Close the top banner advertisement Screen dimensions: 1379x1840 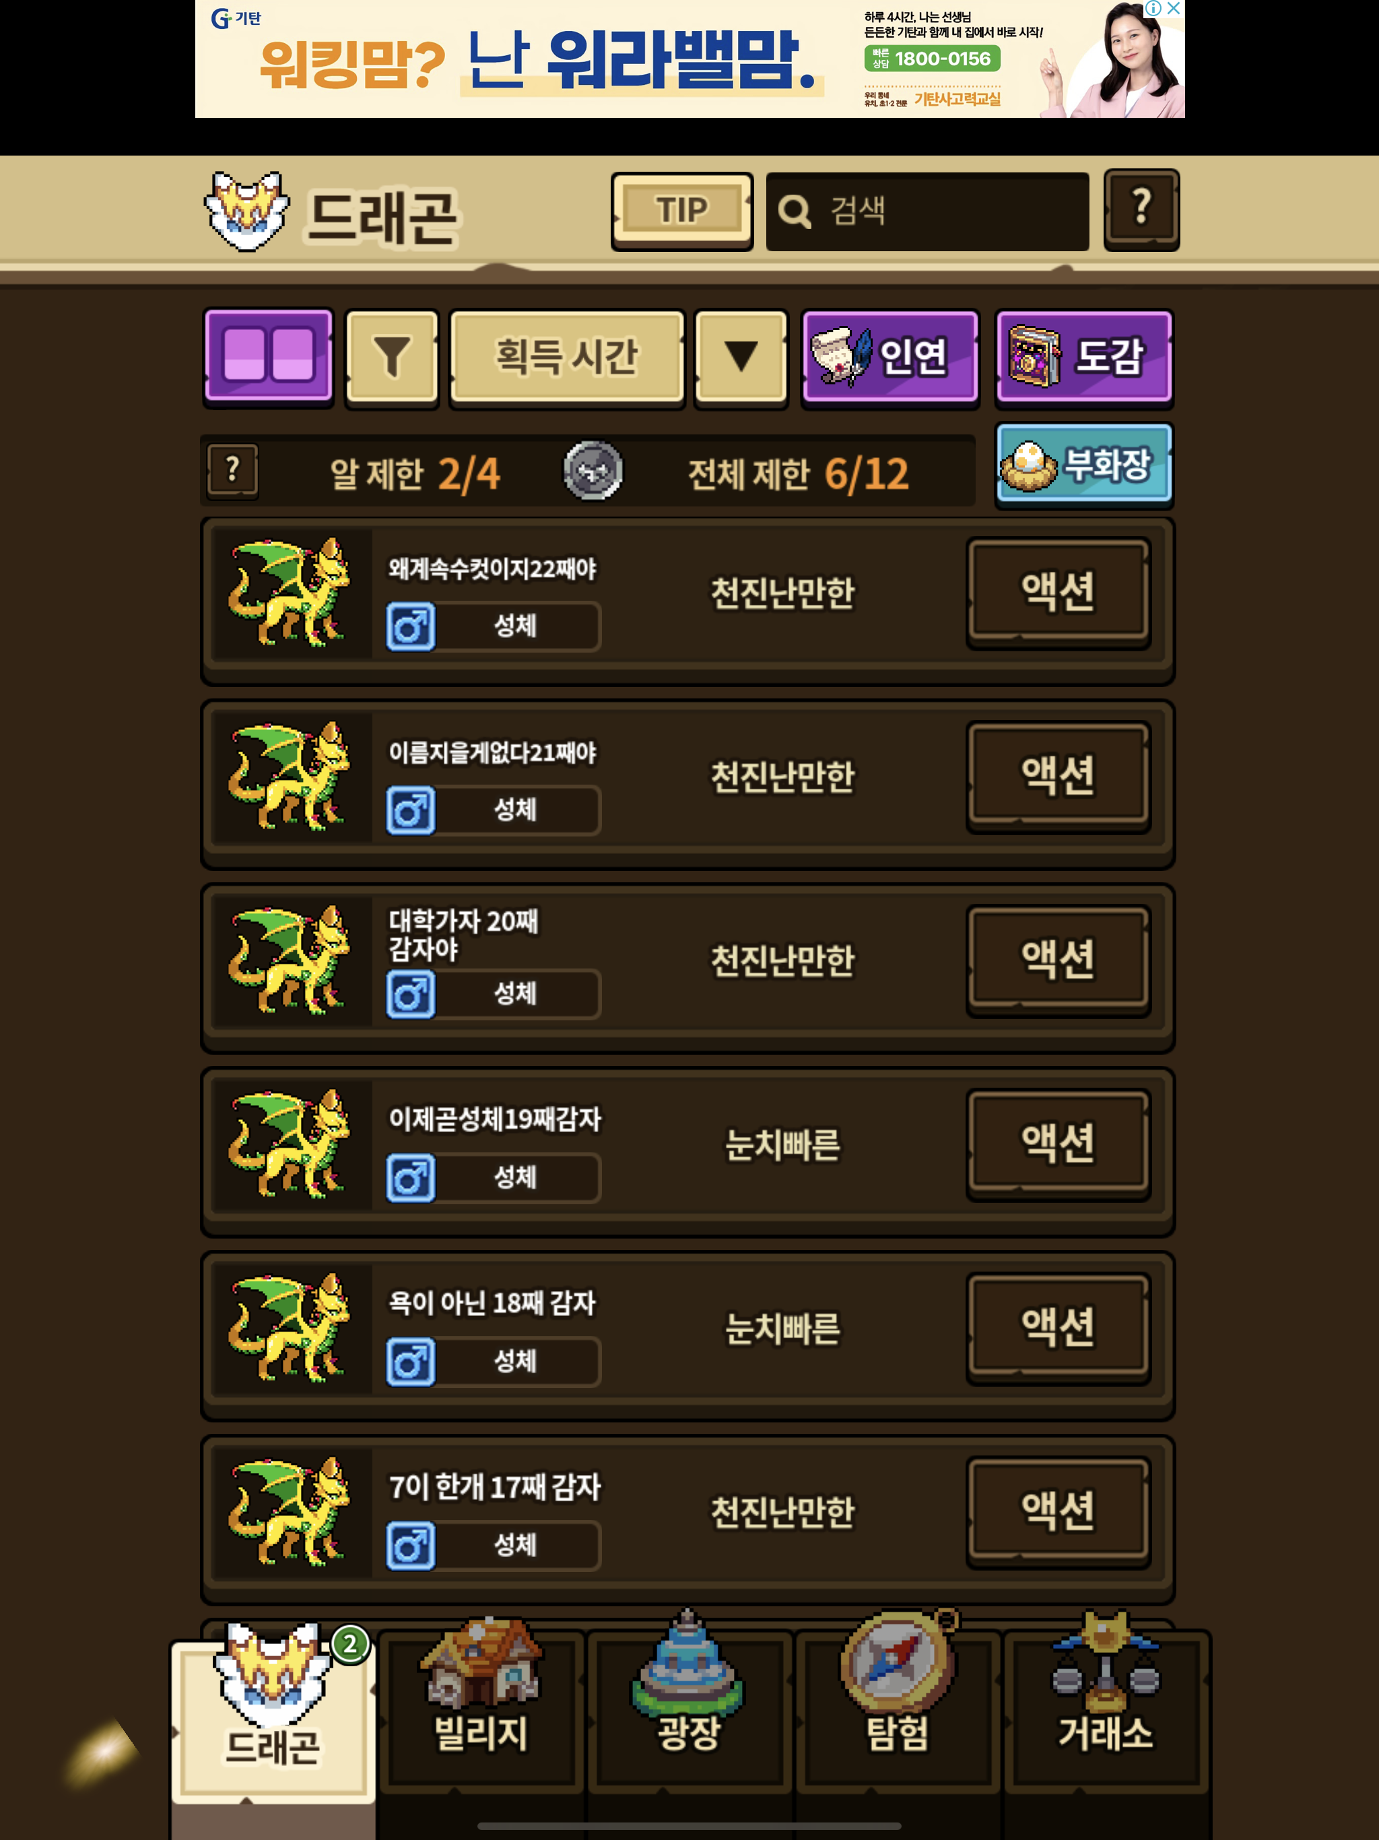coord(1174,8)
